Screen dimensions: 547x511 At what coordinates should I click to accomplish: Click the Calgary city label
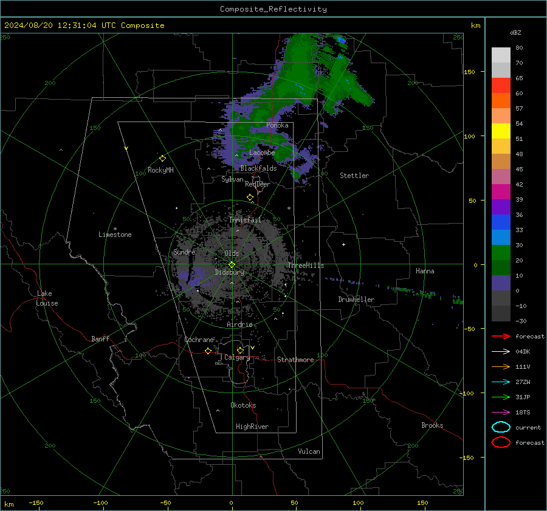[237, 357]
